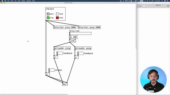
Task: Open the Edit menu
Action: click(12, 1)
